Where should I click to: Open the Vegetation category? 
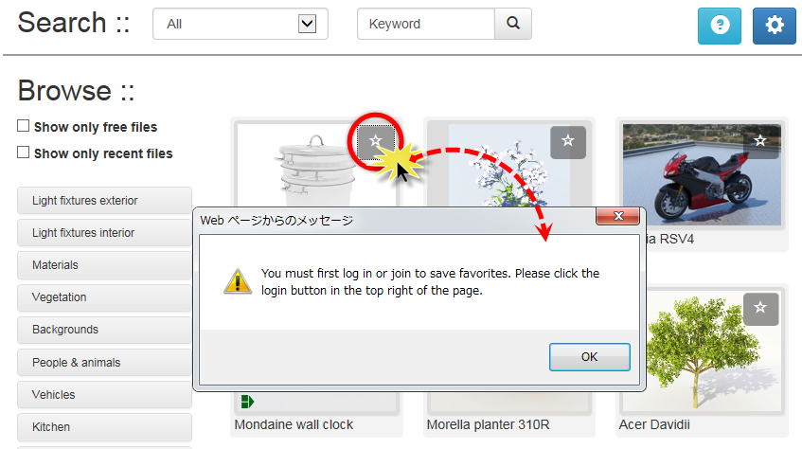point(104,297)
